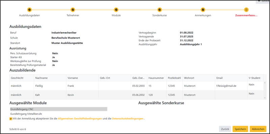This screenshot has height=134, width=270.
Task: Click the Anmerkungen step circle icon
Action: coord(203,10)
